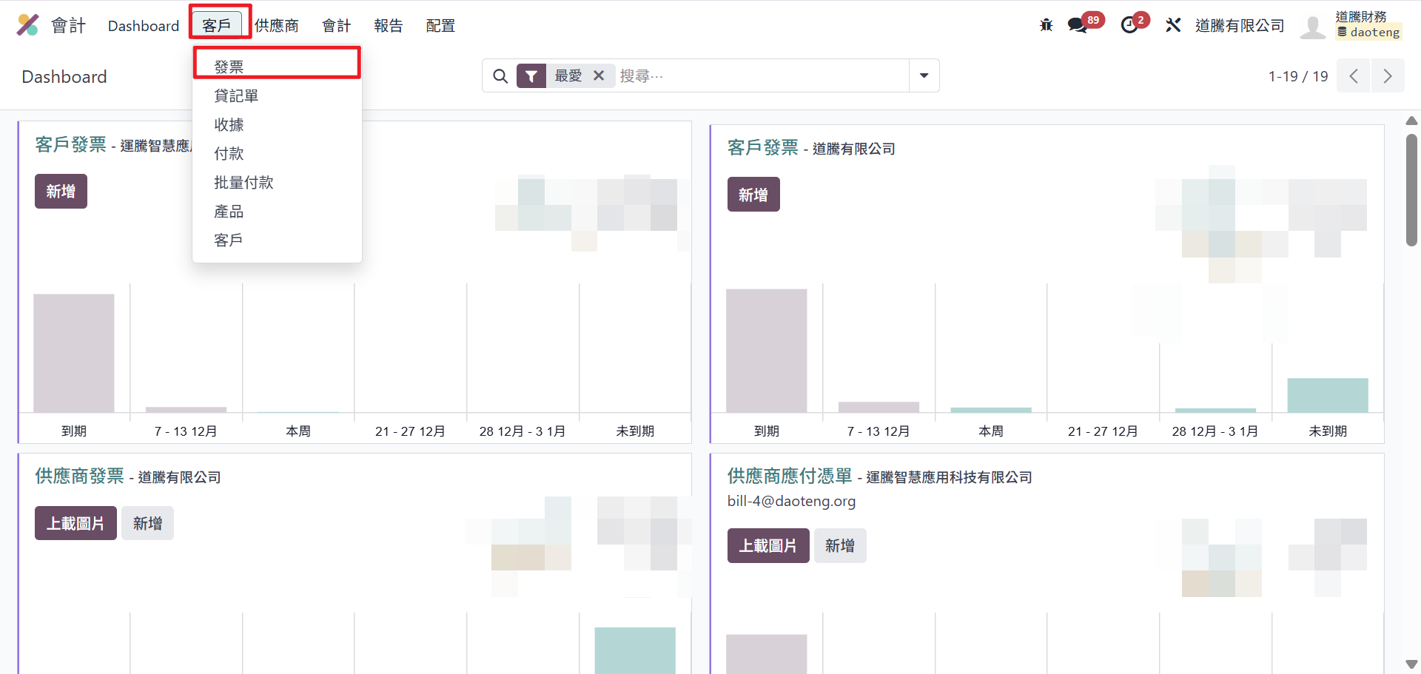Click in the 搜尋 input field
The width and height of the screenshot is (1421, 674).
pyautogui.click(x=762, y=76)
